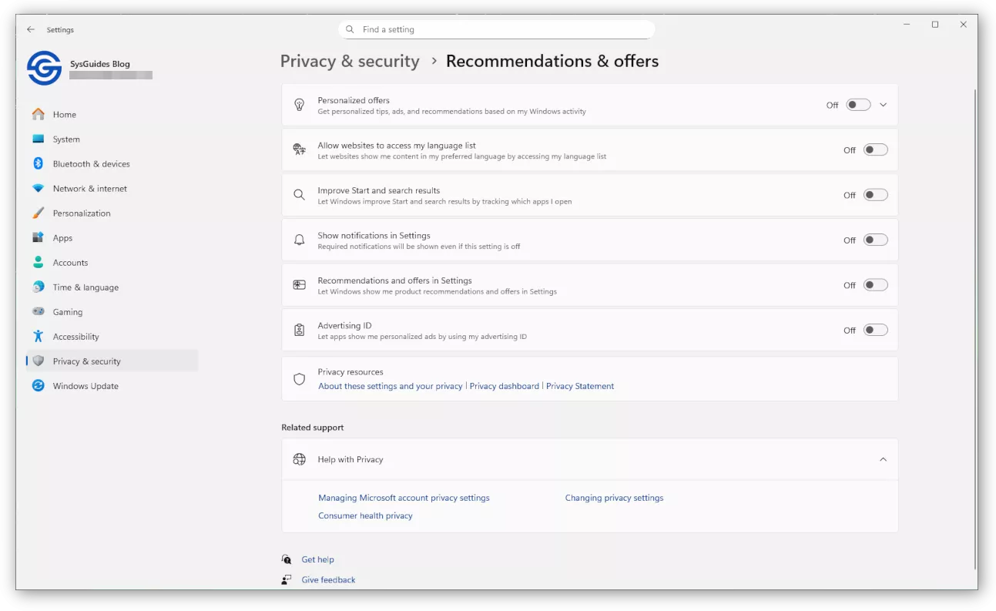The width and height of the screenshot is (996, 611).
Task: Open the Privacy dashboard link
Action: point(504,386)
